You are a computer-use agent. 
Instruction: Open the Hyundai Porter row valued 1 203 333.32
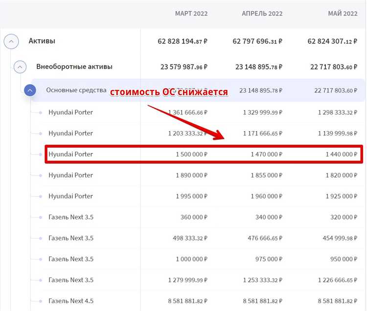70,133
